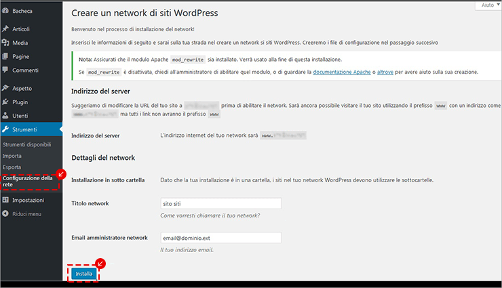Click the Installa button
The width and height of the screenshot is (502, 288).
coord(84,274)
